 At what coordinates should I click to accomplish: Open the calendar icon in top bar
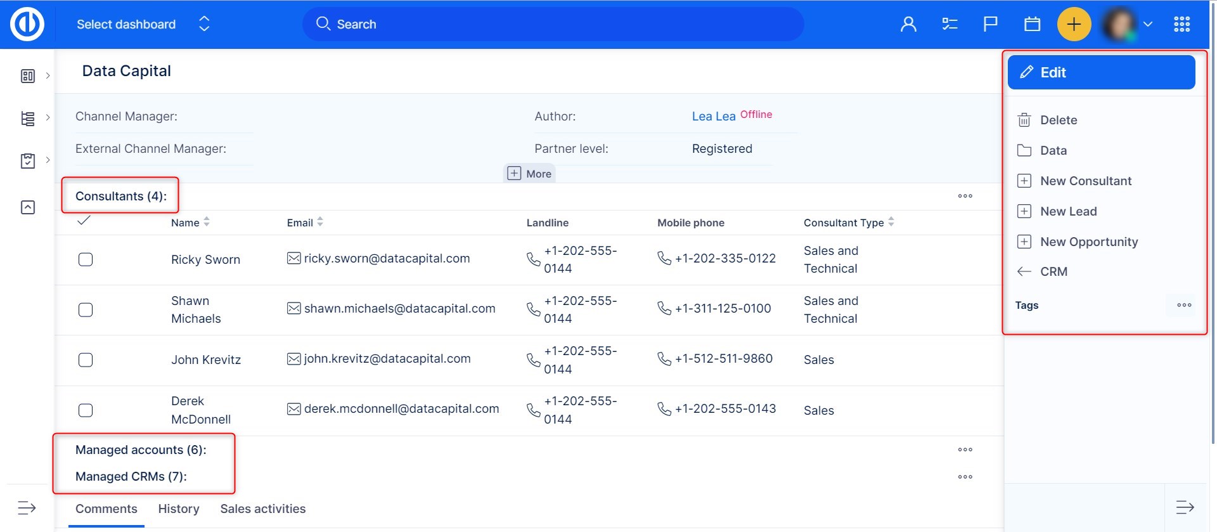pos(1032,25)
